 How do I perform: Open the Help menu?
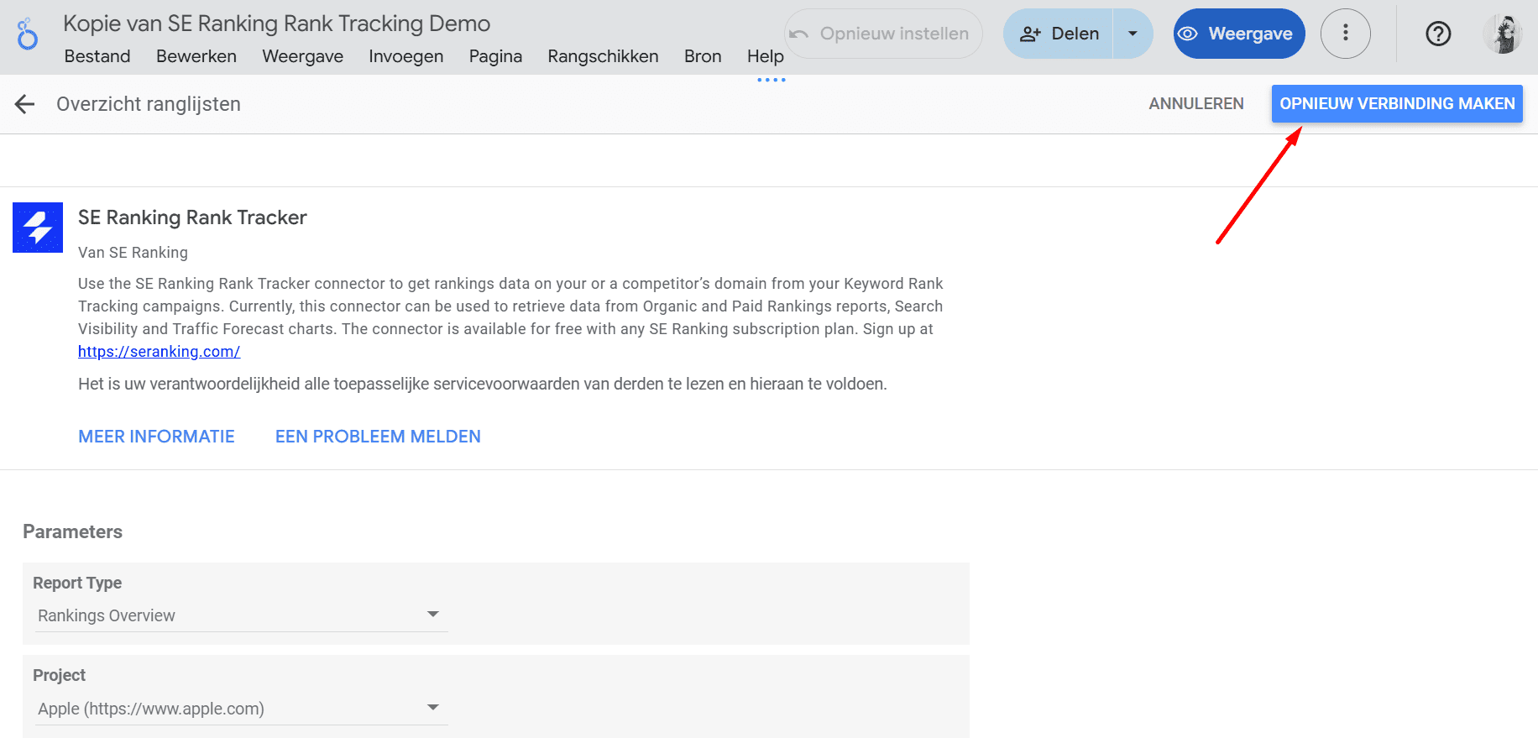click(766, 56)
